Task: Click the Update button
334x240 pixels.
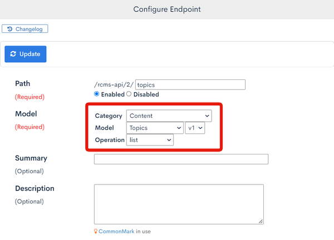Action: [x=26, y=54]
